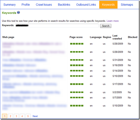Image resolution: width=140 pixels, height=120 pixels.
Task: Go to results page 3
Action: click(x=16, y=116)
